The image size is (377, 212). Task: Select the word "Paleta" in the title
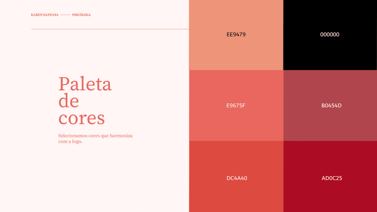point(85,84)
